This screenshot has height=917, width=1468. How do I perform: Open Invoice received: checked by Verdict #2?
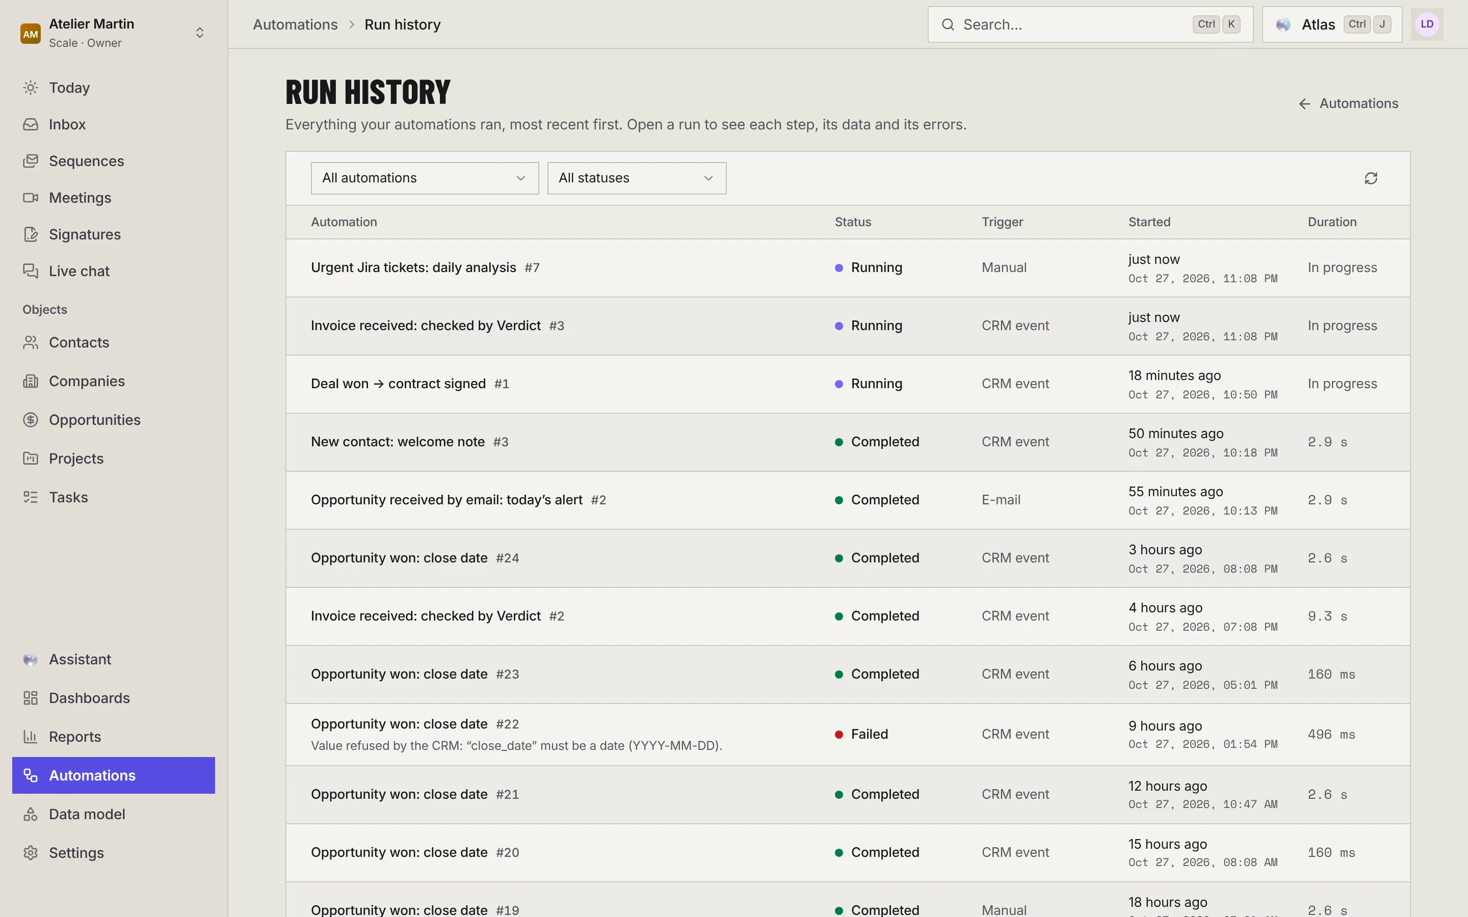pyautogui.click(x=848, y=616)
